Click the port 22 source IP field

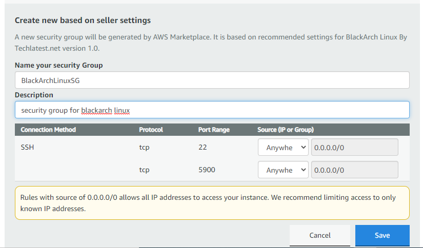point(354,147)
